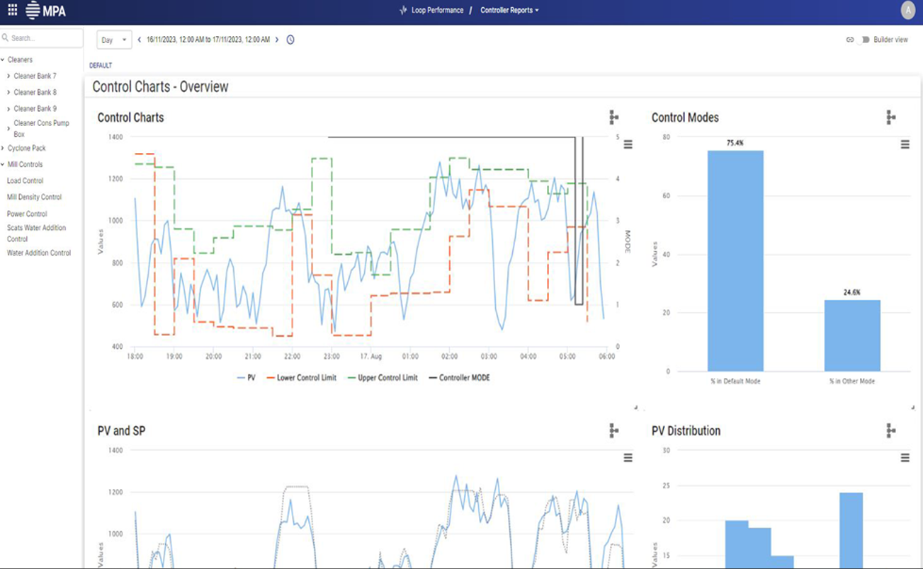Open the Control Modes hamburger chart menu
The width and height of the screenshot is (923, 569).
tap(905, 144)
